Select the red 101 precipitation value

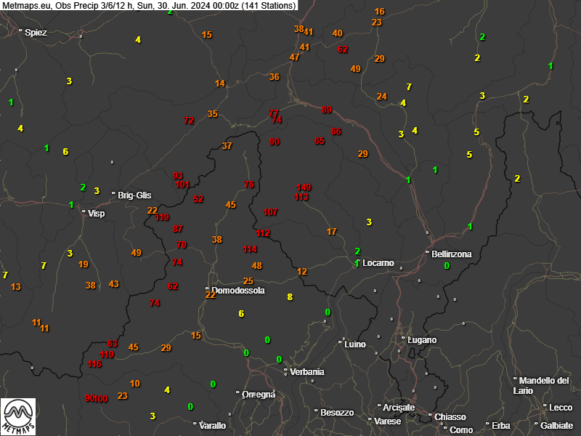pos(182,185)
